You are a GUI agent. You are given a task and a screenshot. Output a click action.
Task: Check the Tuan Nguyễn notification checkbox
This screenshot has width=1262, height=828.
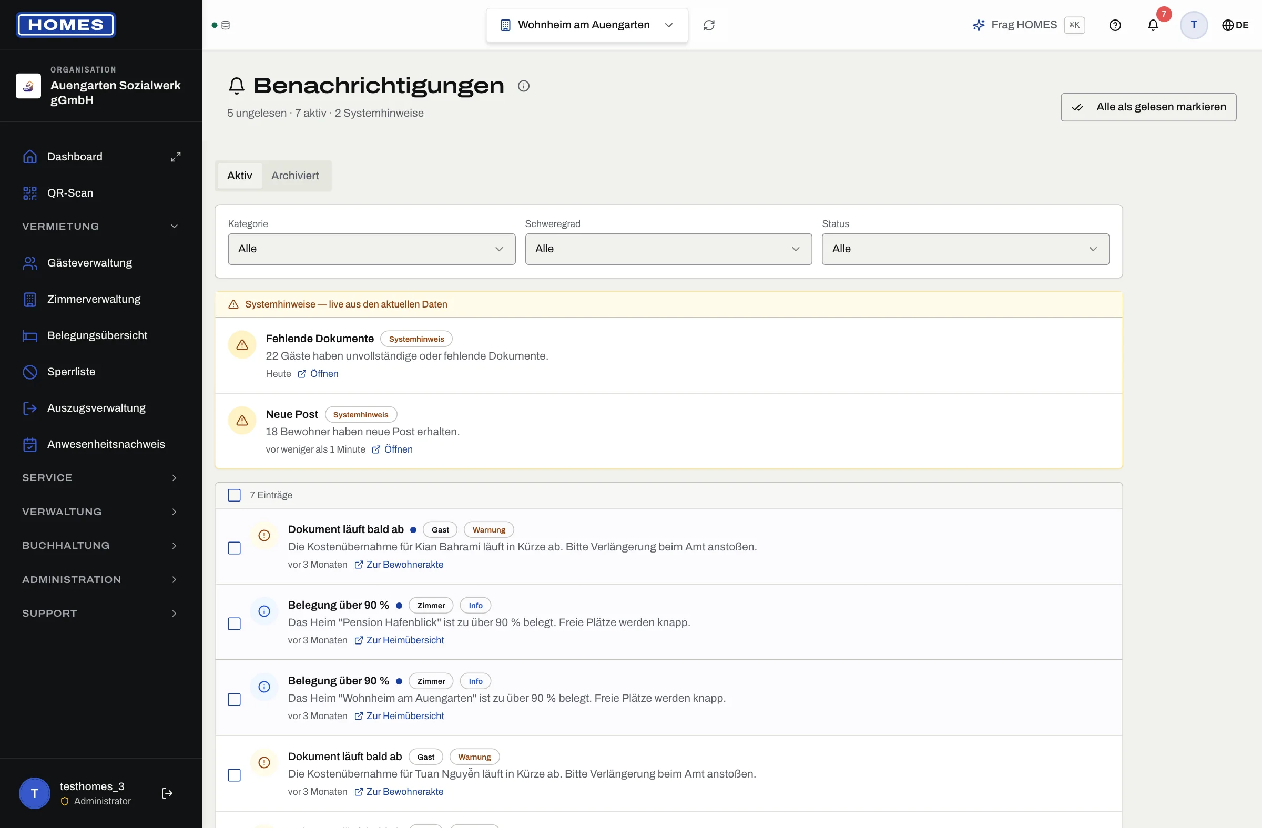point(234,775)
